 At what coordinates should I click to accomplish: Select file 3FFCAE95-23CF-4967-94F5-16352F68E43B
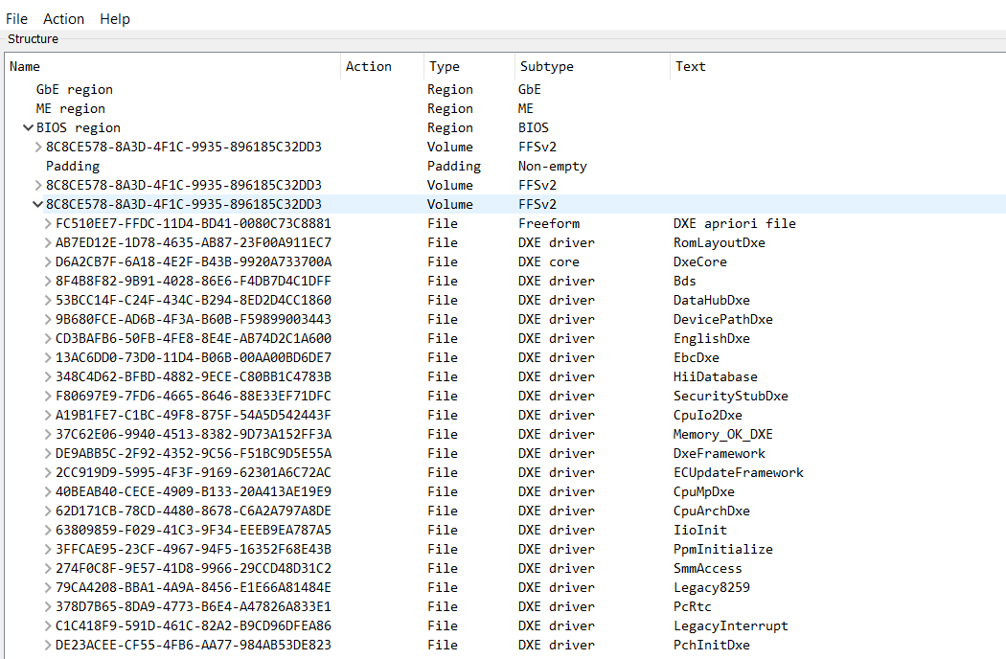(194, 549)
